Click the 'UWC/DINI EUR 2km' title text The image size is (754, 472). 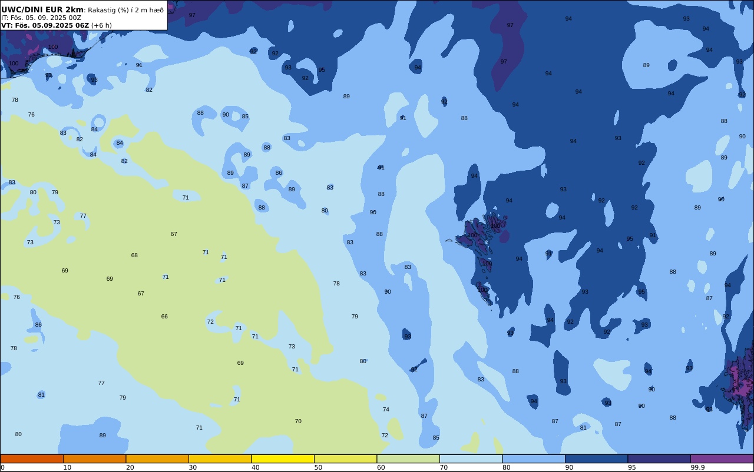(x=42, y=10)
